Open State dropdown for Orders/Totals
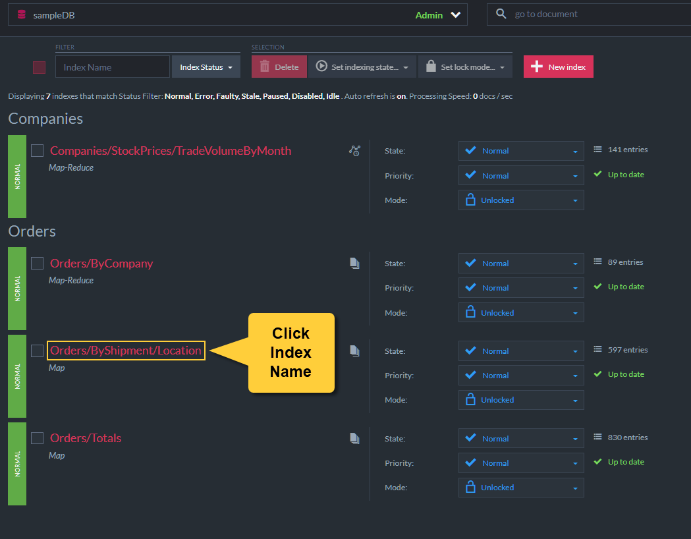Viewport: 691px width, 539px height. (521, 439)
